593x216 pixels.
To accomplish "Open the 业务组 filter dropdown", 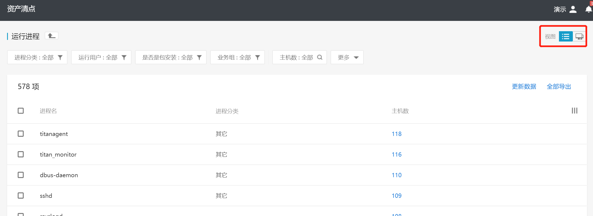I will point(237,57).
